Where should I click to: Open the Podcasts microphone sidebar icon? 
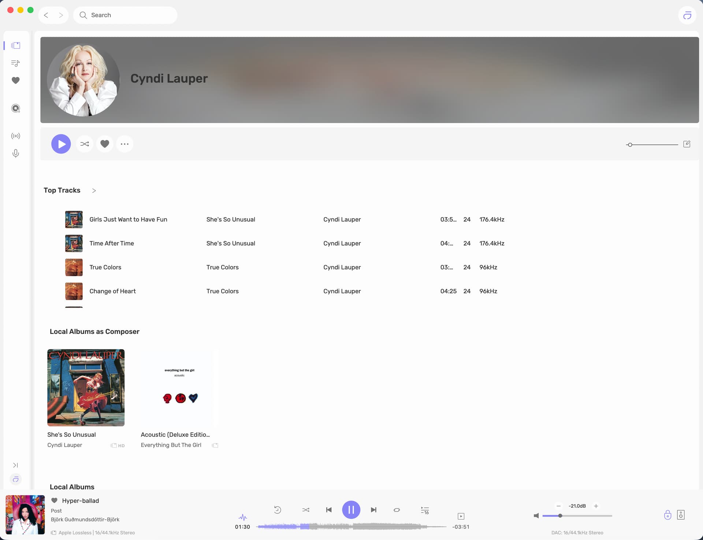point(15,153)
